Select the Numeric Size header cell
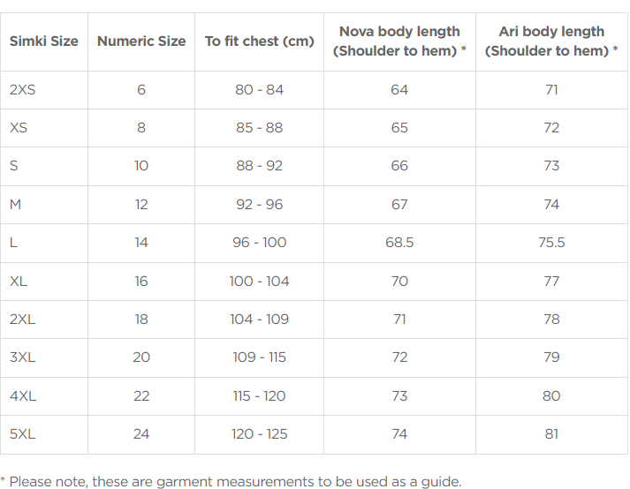This screenshot has width=630, height=489. [x=141, y=41]
